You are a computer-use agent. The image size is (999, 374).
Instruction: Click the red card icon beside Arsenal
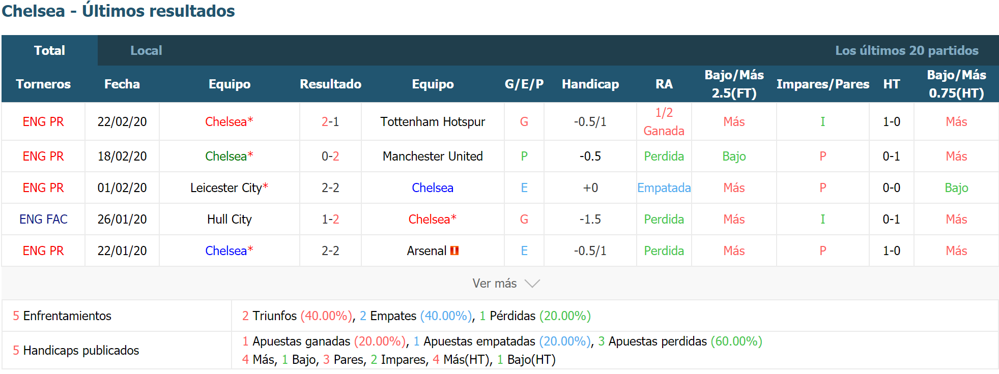point(454,251)
